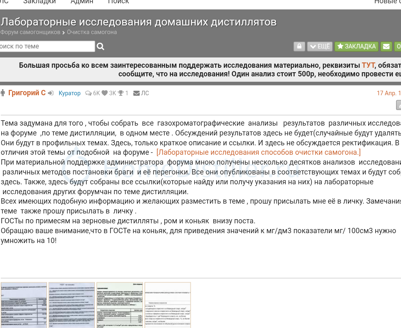Click the lock topic icon button
Image resolution: width=401 pixels, height=328 pixels.
(x=299, y=46)
